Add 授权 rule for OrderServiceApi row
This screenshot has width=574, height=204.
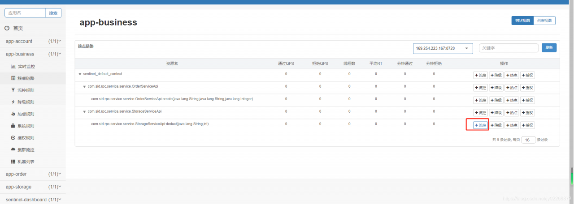pyautogui.click(x=527, y=88)
